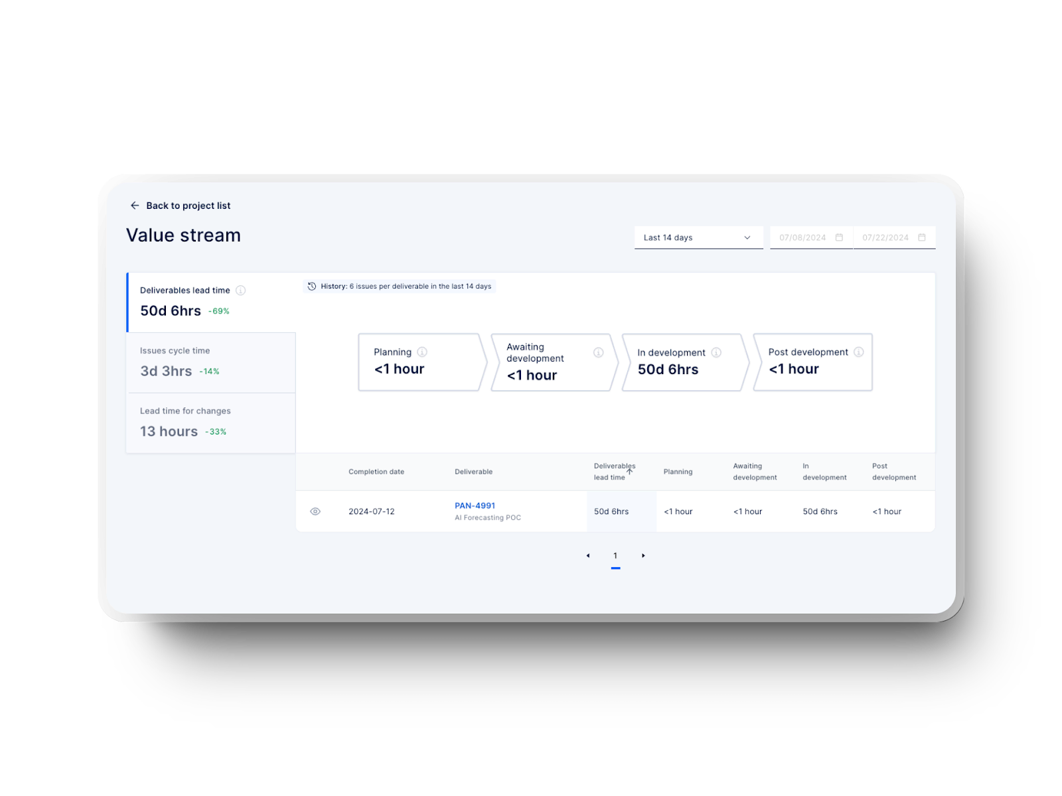Open deliverable PAN-4991
Viewport: 1062px width, 796px height.
point(475,505)
